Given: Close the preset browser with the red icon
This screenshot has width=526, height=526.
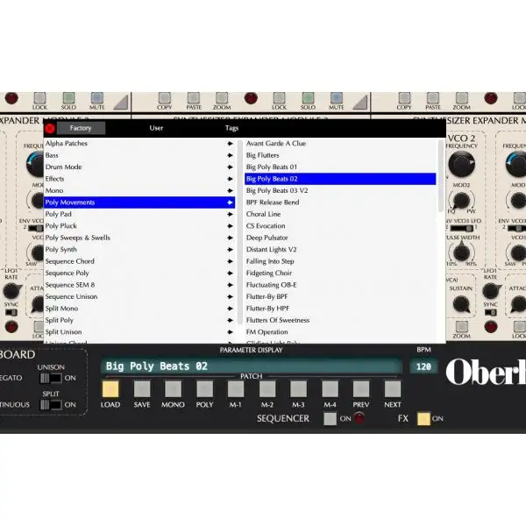Looking at the screenshot, I should click(x=50, y=128).
